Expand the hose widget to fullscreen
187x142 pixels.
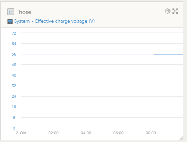[x=175, y=11]
